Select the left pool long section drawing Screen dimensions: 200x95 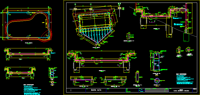click(28, 54)
